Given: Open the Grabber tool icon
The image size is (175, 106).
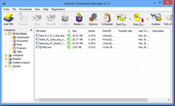Looking at the screenshot, I should pyautogui.click(x=156, y=17).
